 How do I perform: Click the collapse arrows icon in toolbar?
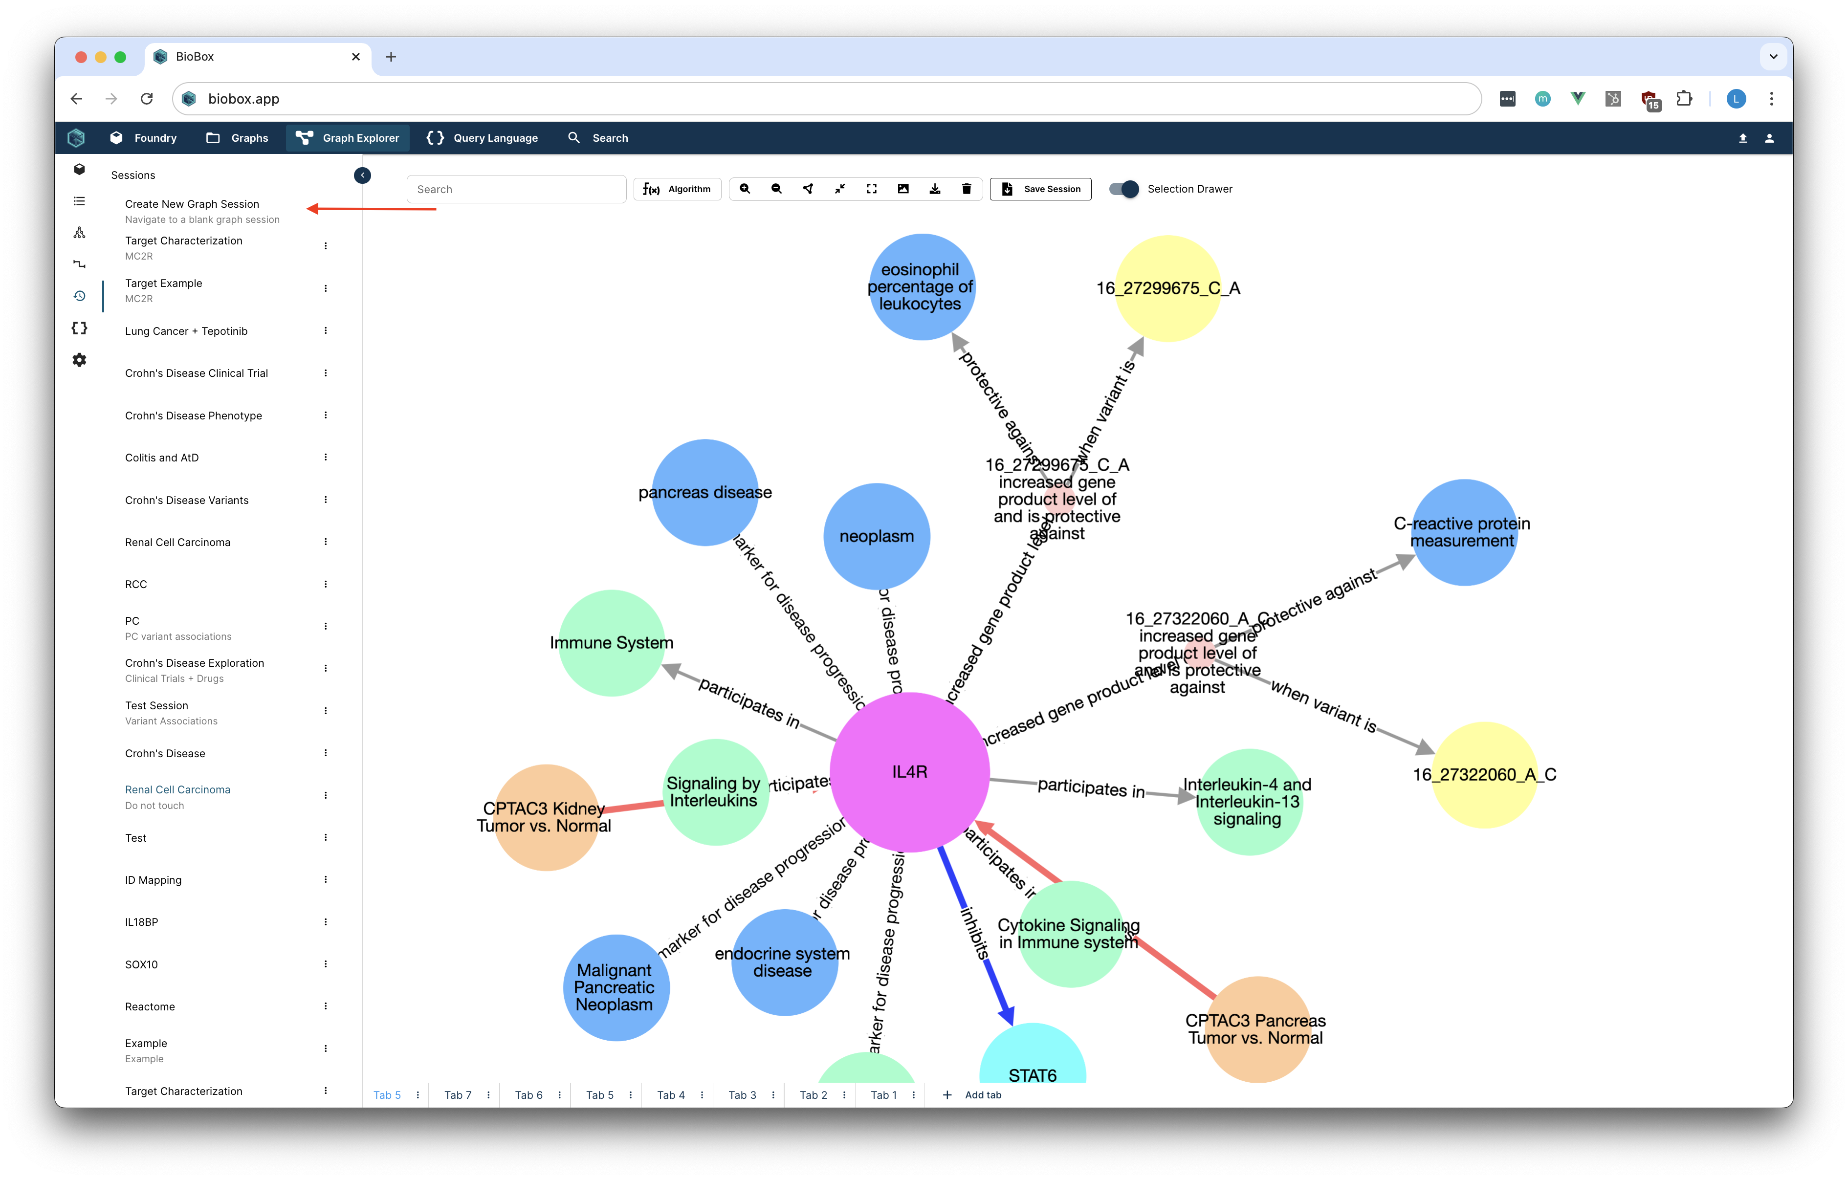tap(839, 189)
